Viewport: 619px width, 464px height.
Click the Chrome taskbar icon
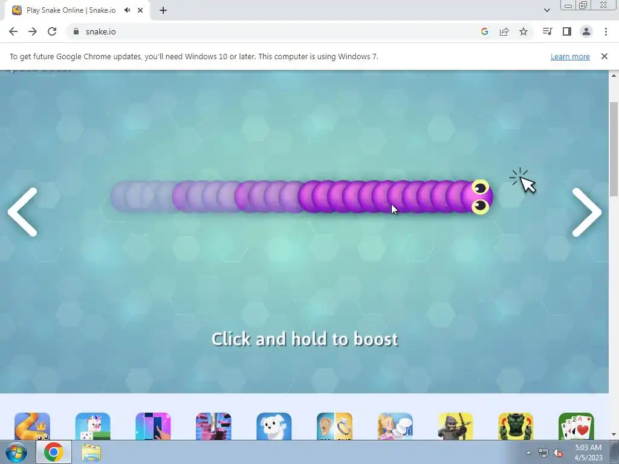(x=54, y=452)
